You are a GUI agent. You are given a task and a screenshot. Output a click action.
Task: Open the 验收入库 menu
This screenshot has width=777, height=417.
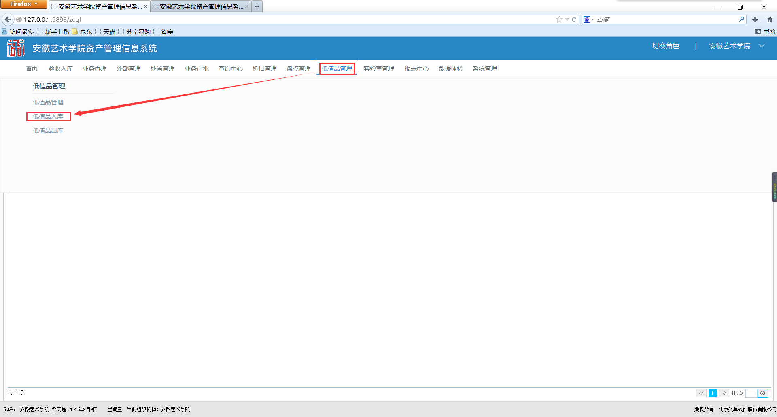click(x=61, y=69)
